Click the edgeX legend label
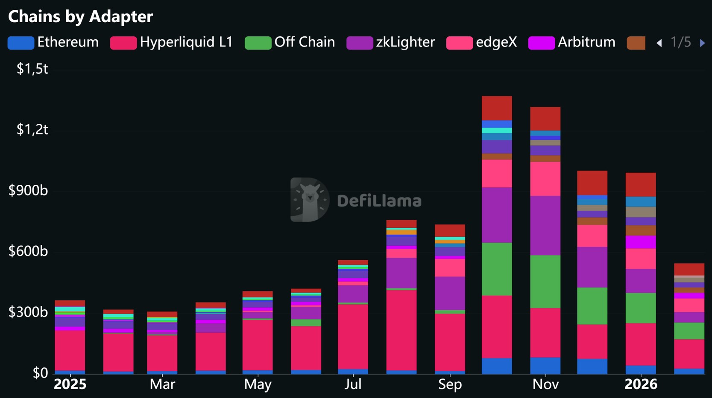The height and width of the screenshot is (398, 712). [x=496, y=42]
